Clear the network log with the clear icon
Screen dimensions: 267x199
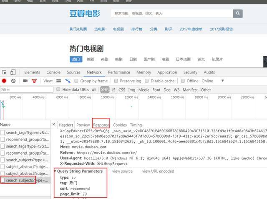click(x=13, y=81)
